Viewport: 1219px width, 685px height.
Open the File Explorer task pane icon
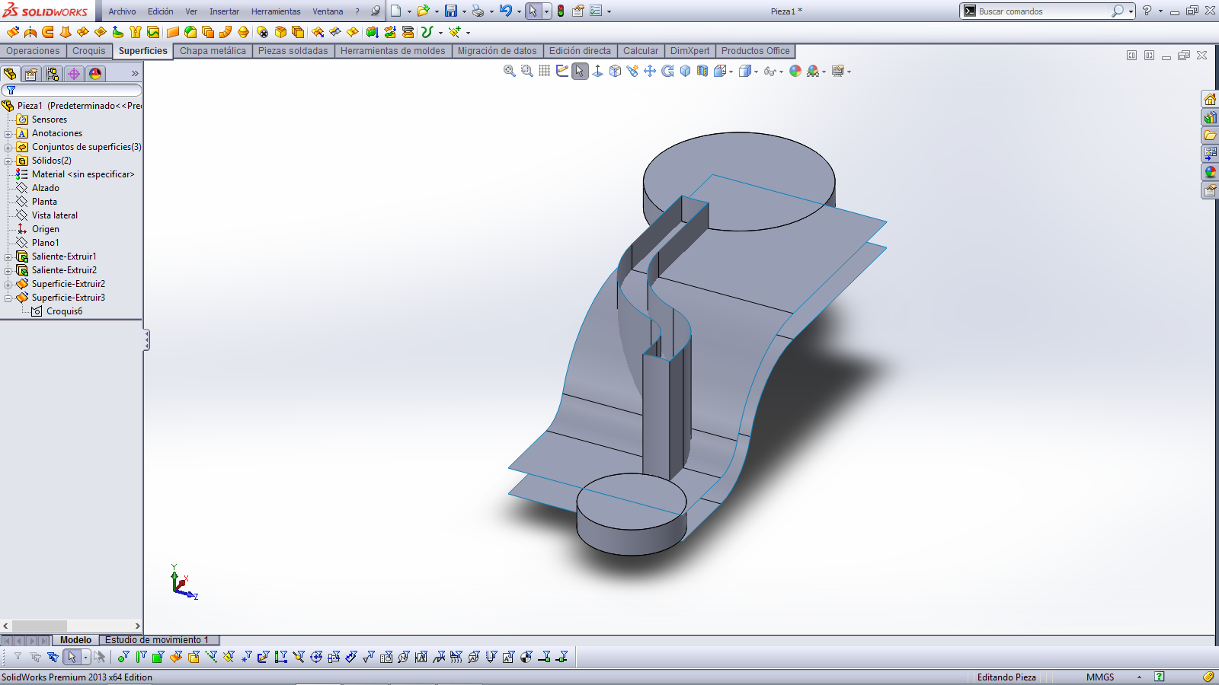point(1210,135)
